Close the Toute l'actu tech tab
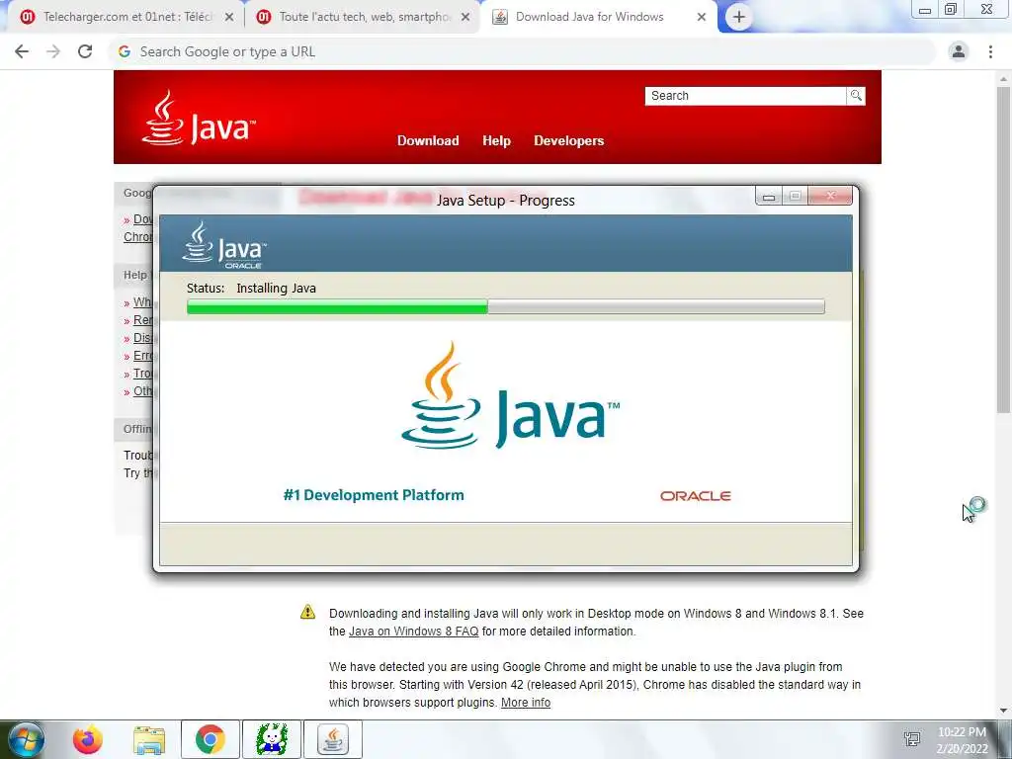Viewport: 1012px width, 759px height. [465, 18]
